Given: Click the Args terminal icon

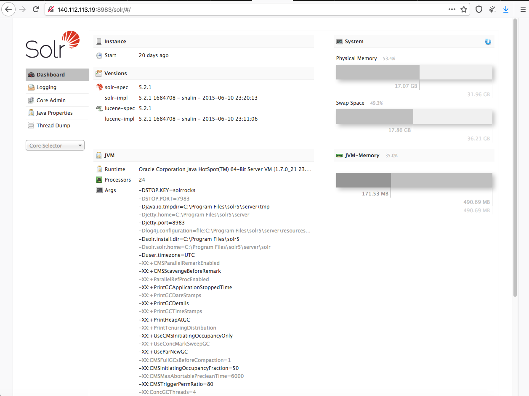Looking at the screenshot, I should click(x=99, y=190).
